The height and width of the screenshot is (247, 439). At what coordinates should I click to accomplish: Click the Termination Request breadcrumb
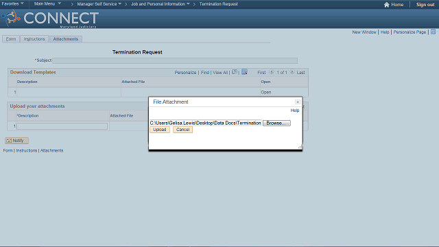[x=218, y=4]
